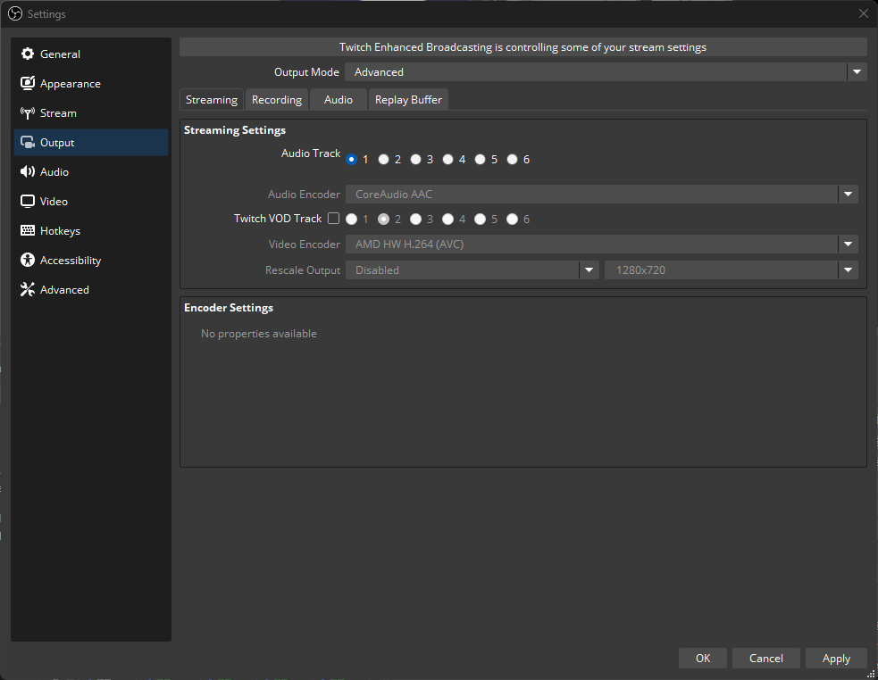Click the OBS logo in title bar
This screenshot has height=680, width=878.
[x=15, y=13]
